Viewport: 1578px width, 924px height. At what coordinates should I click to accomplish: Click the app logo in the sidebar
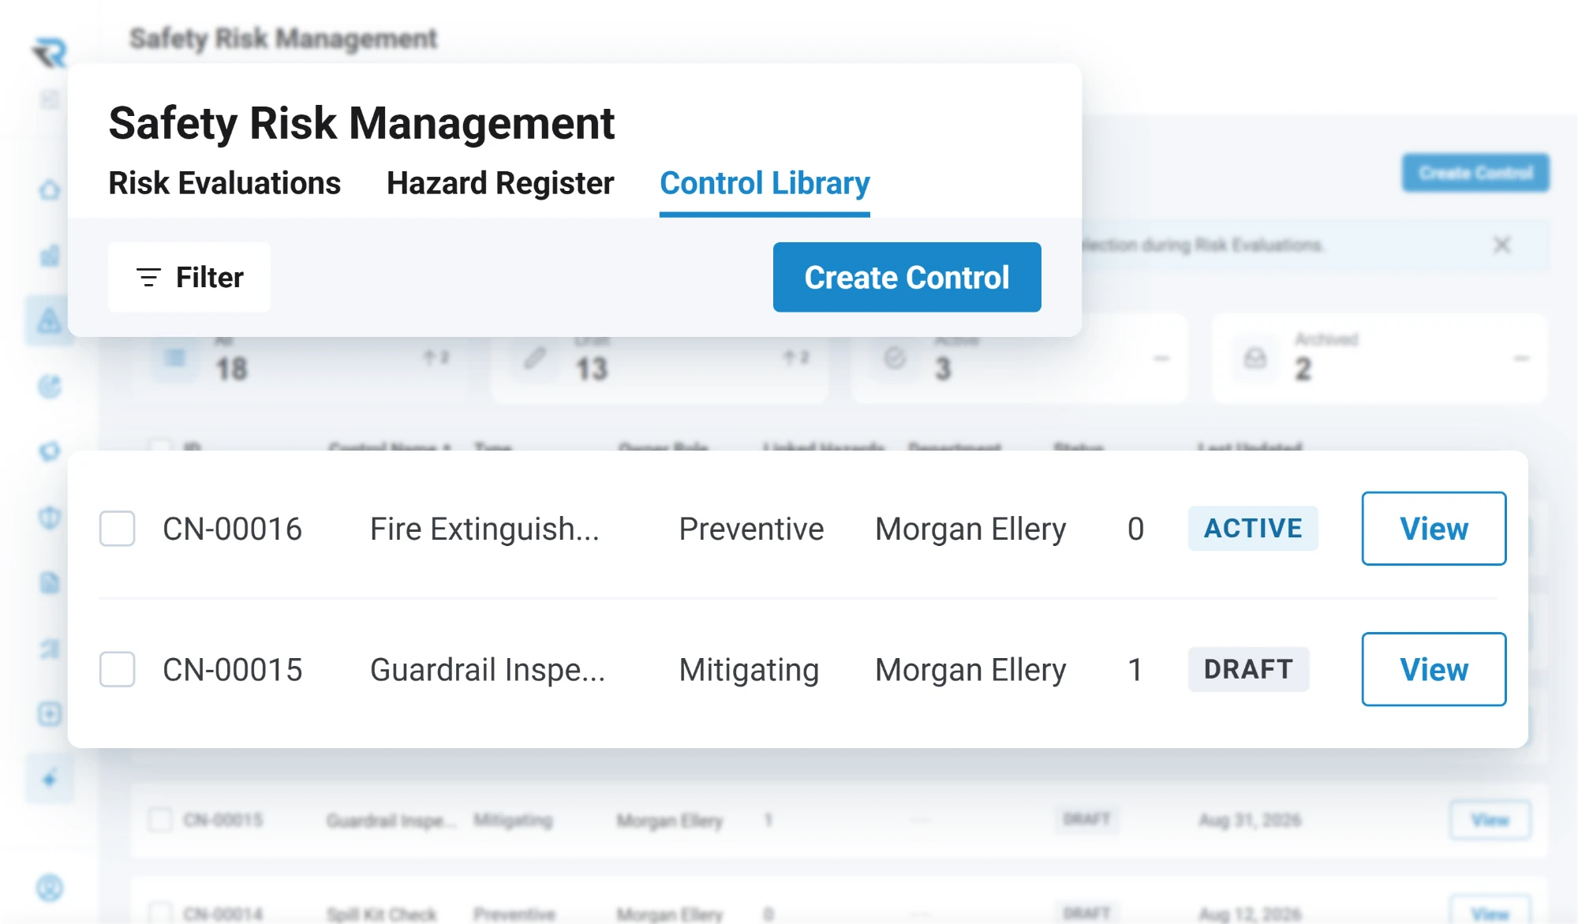tap(50, 52)
